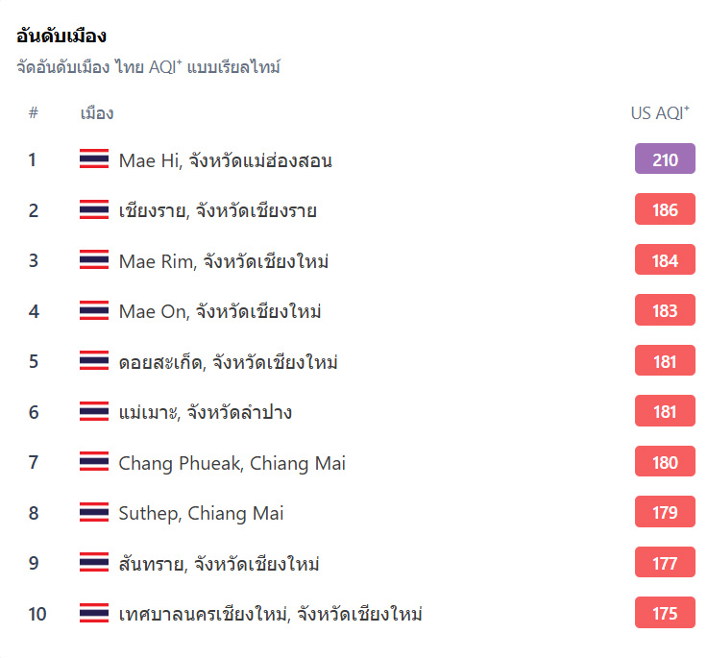Open เทศบาลนครเชียงใหม่ city entry
Screen dimensions: 708x658
click(270, 614)
